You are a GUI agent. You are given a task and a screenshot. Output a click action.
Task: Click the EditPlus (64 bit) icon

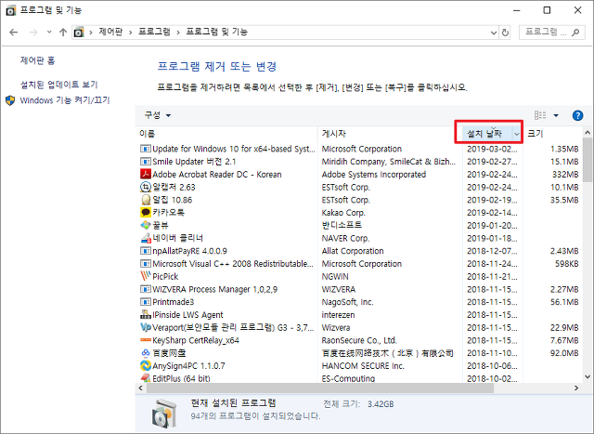[146, 377]
